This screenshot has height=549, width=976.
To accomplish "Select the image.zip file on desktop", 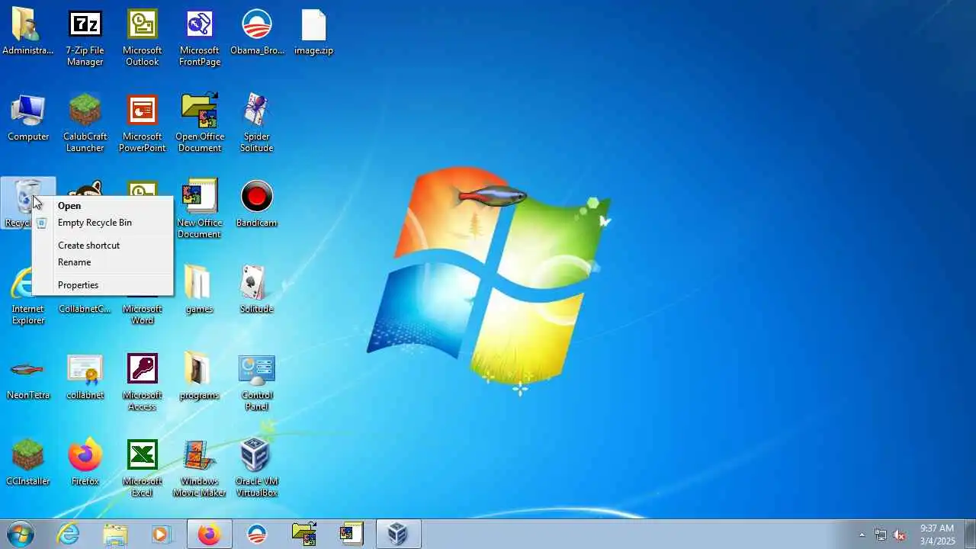I will (313, 32).
